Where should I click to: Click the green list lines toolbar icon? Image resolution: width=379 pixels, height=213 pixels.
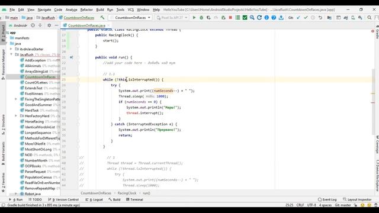(237, 18)
